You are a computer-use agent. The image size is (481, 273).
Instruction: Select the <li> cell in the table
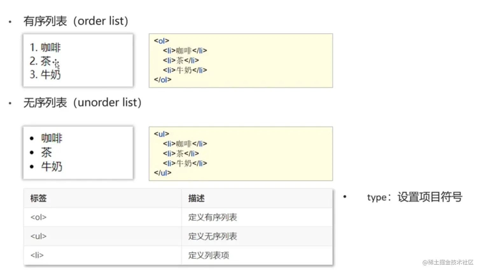pos(37,255)
